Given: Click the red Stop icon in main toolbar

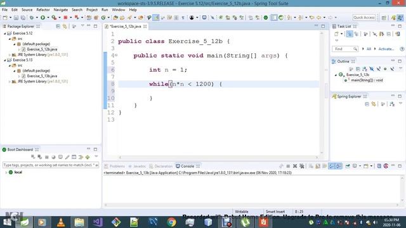Looking at the screenshot, I should [x=65, y=18].
